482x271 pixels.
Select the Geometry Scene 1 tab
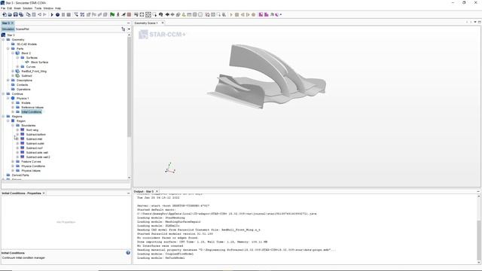(146, 23)
